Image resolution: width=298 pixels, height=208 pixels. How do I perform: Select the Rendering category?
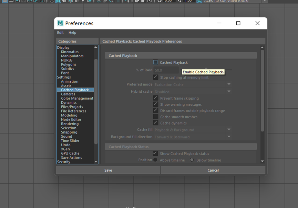pos(70,124)
